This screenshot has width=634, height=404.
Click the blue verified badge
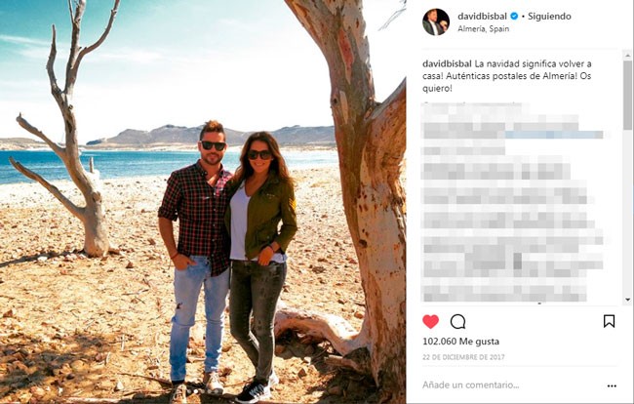click(x=514, y=17)
